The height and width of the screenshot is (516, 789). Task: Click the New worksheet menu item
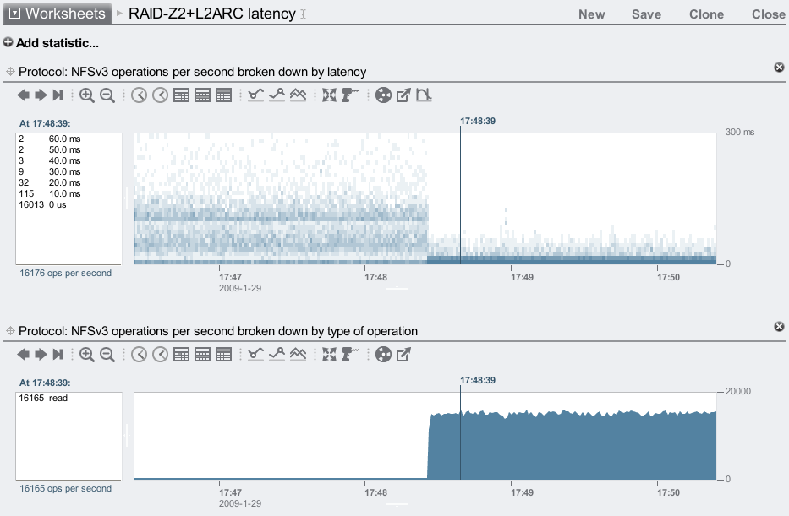[x=591, y=14]
